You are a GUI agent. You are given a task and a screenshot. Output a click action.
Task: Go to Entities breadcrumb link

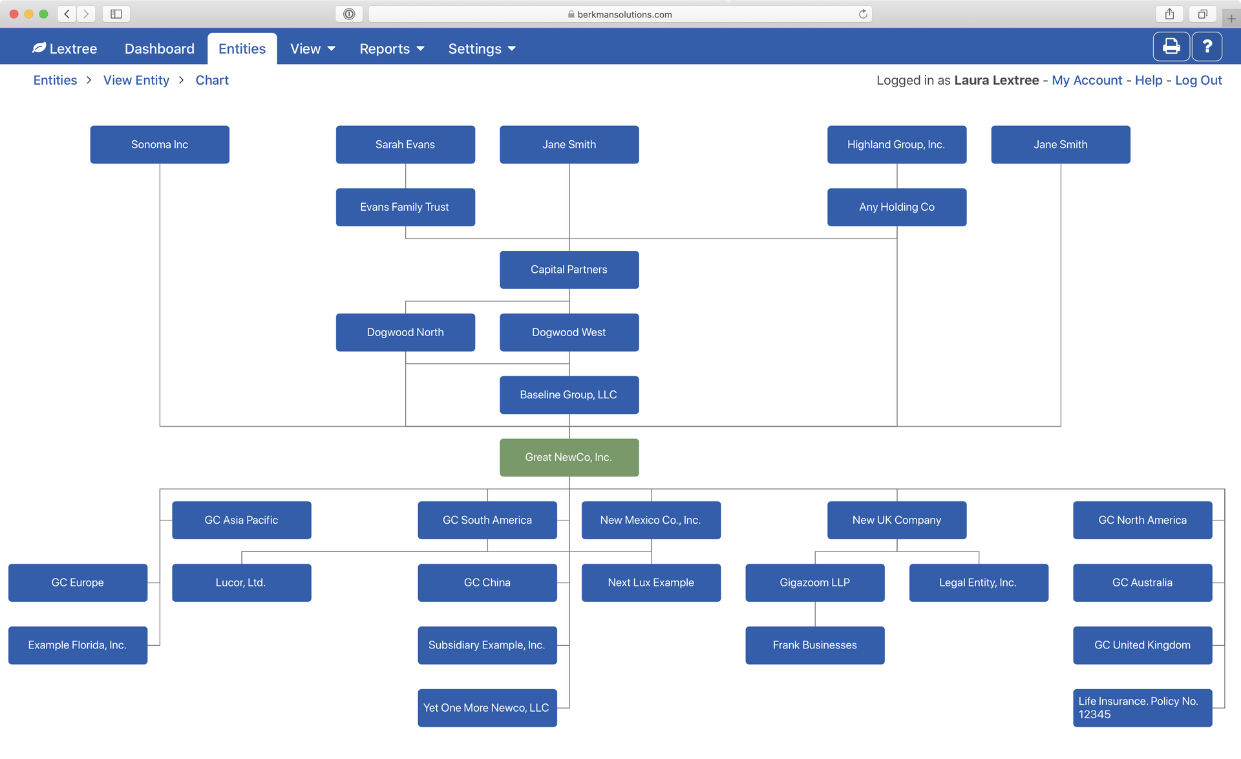click(55, 80)
